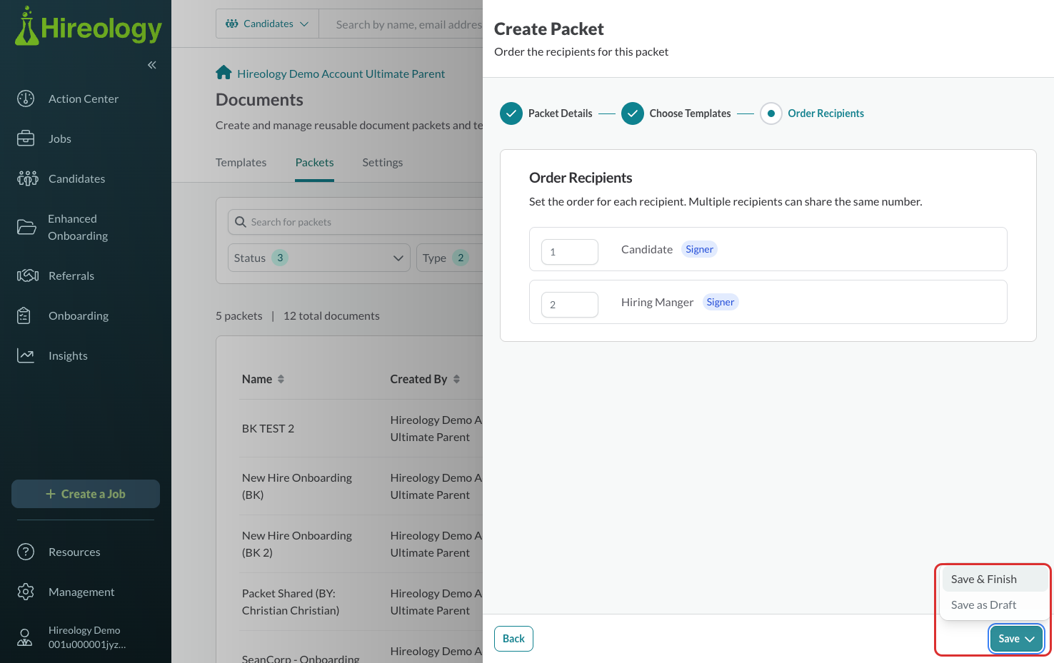The image size is (1054, 663).
Task: Sort table by Created By column
Action: pyautogui.click(x=425, y=379)
